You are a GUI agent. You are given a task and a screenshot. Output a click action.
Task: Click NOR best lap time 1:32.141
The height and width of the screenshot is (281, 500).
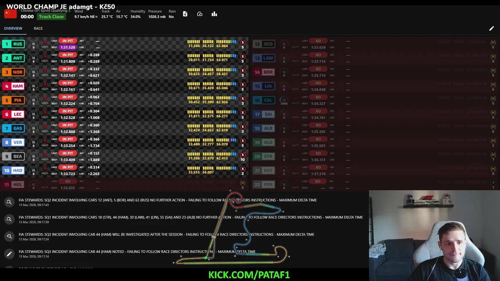tap(68, 75)
